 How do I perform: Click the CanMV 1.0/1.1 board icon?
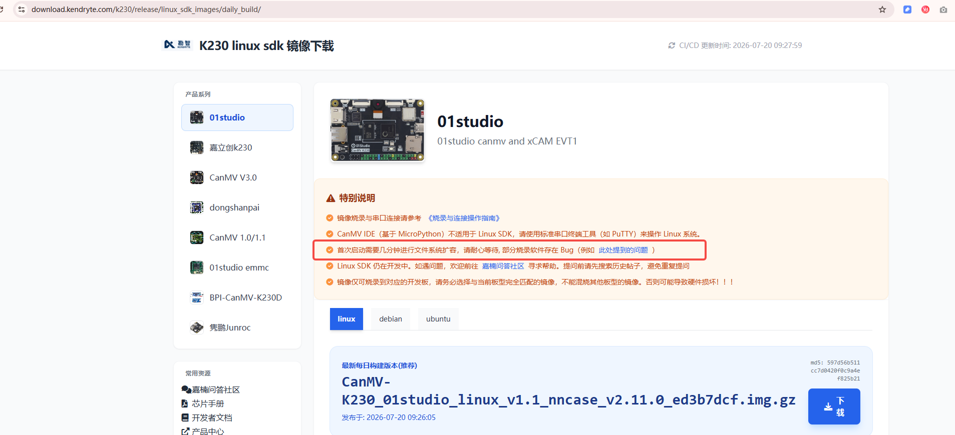[197, 237]
